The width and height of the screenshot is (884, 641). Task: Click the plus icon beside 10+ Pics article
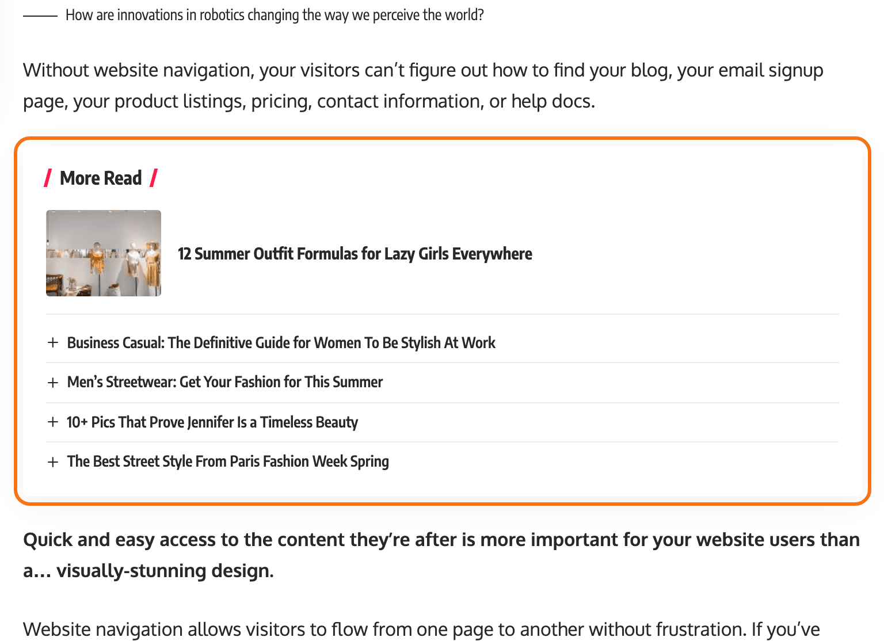tap(53, 422)
